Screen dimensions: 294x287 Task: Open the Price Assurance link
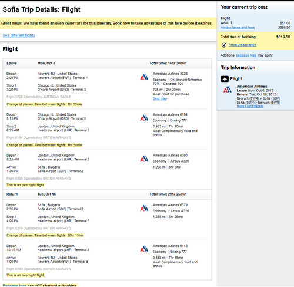tap(242, 45)
